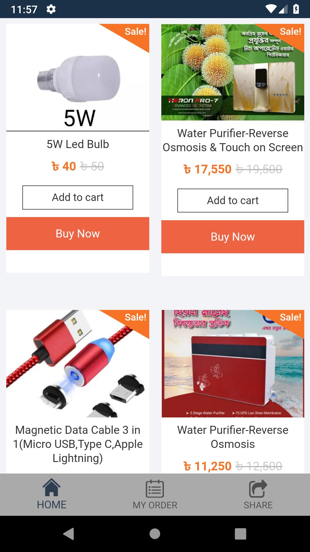Open 5W Led Bulb title link

[x=78, y=144]
